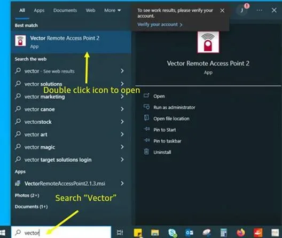Click Open in the app actions
282x238 pixels.
point(159,97)
